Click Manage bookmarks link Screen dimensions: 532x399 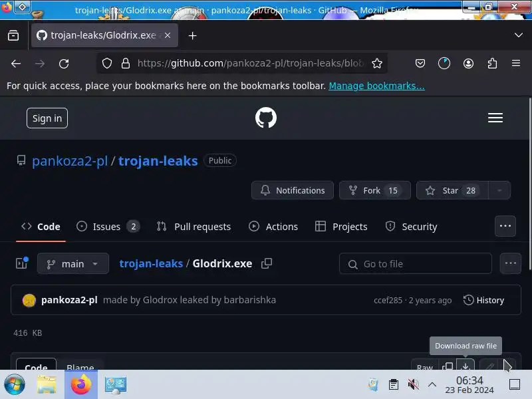click(x=376, y=86)
